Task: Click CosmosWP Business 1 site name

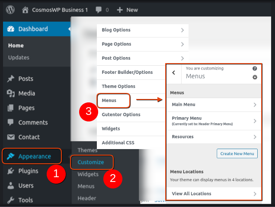Action: tap(60, 10)
